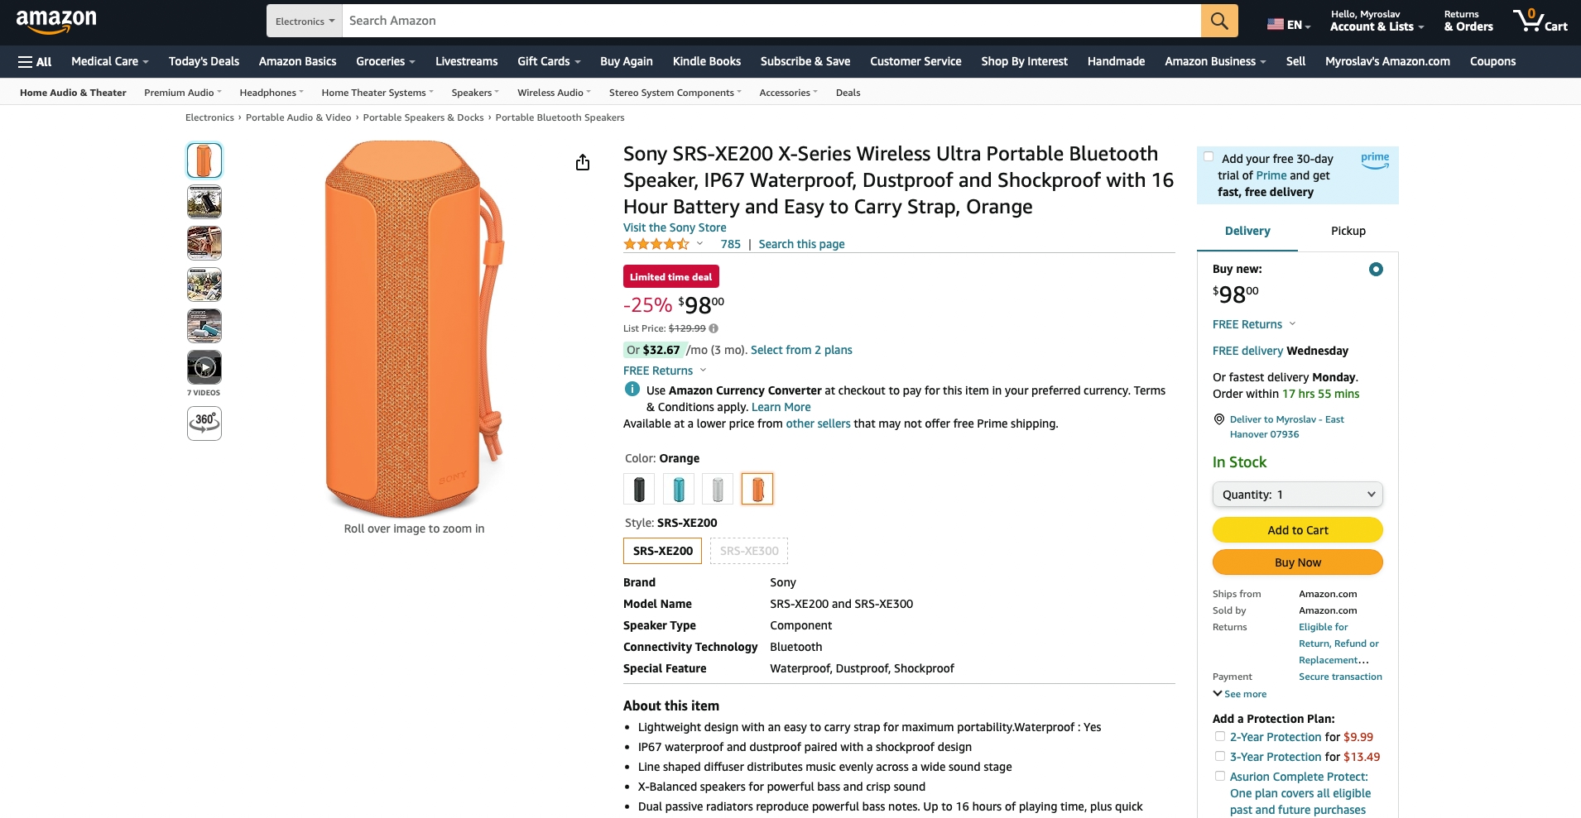Switch to the Pickup tab
Image resolution: width=1581 pixels, height=818 pixels.
point(1348,231)
